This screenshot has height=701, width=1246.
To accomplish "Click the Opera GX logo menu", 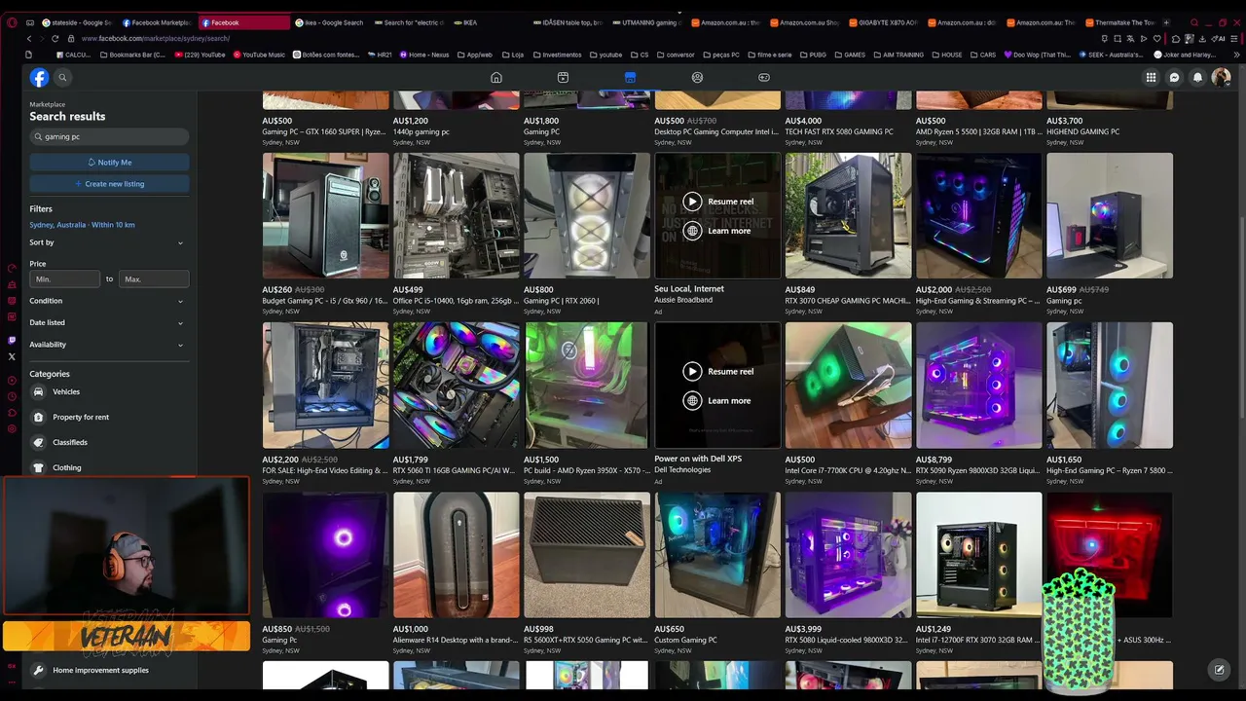I will 11,22.
